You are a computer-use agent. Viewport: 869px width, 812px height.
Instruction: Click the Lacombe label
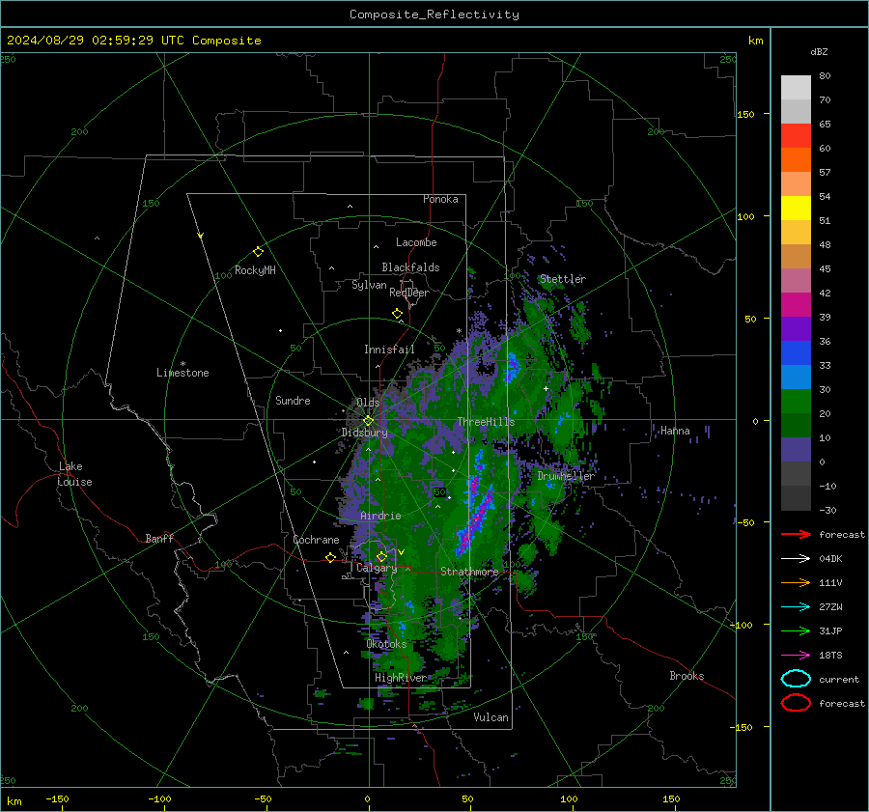tap(416, 242)
